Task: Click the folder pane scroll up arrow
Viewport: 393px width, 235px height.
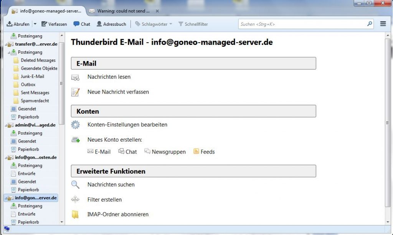Action: (x=62, y=36)
